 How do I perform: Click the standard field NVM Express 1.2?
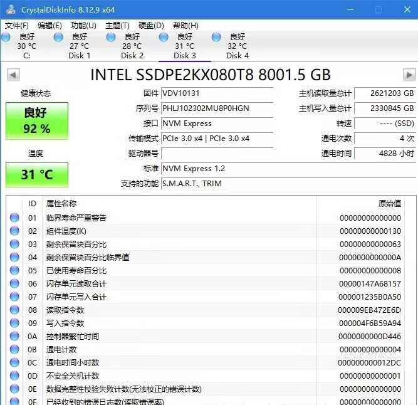(288, 169)
